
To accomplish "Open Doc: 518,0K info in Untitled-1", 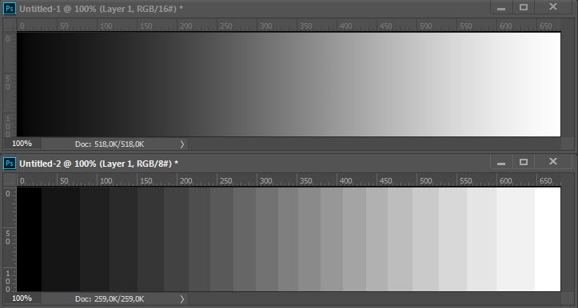I will (110, 144).
